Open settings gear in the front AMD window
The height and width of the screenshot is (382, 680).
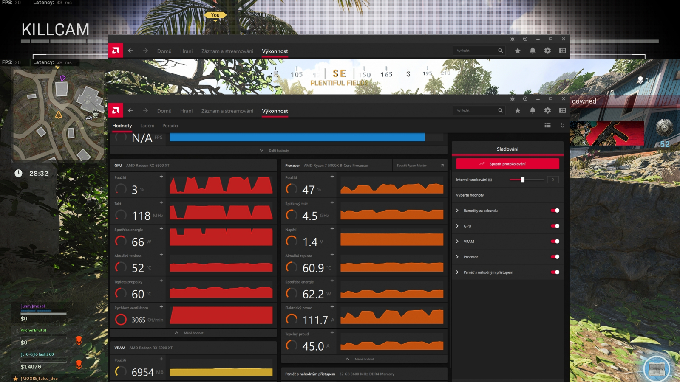coord(547,110)
